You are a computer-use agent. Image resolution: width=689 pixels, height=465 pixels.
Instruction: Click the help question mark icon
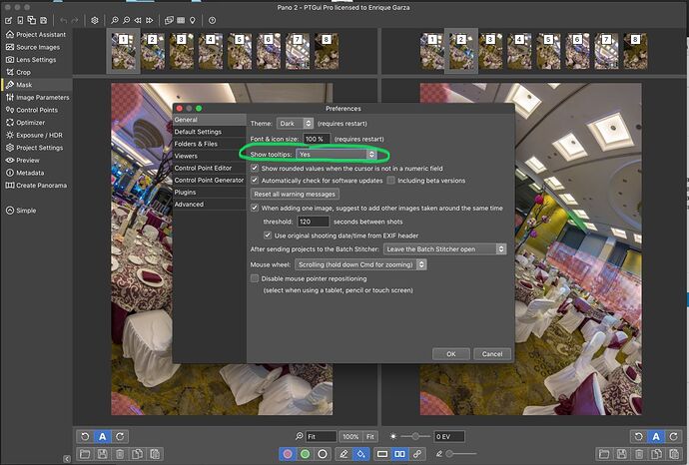(x=212, y=20)
